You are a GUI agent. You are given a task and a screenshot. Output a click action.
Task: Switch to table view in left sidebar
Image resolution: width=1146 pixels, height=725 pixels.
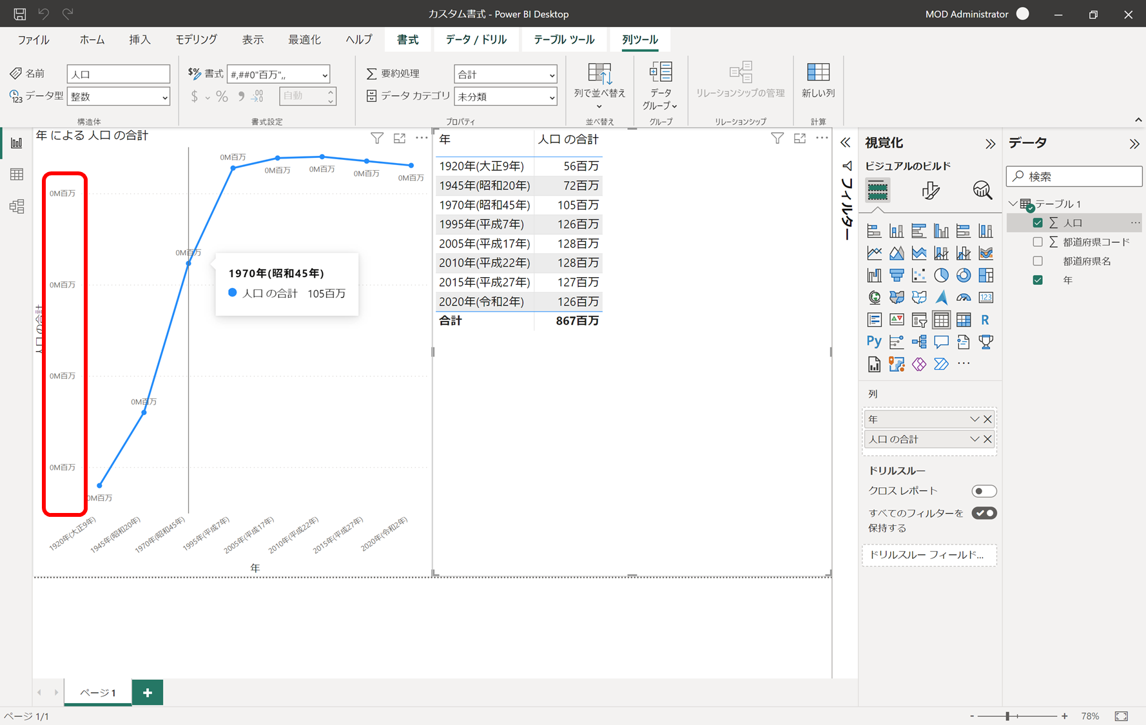click(x=17, y=175)
